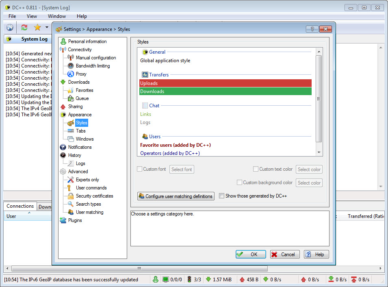Click the Bandwidth limiting gauge icon
Viewport: 388px width, 287px height.
tap(71, 66)
